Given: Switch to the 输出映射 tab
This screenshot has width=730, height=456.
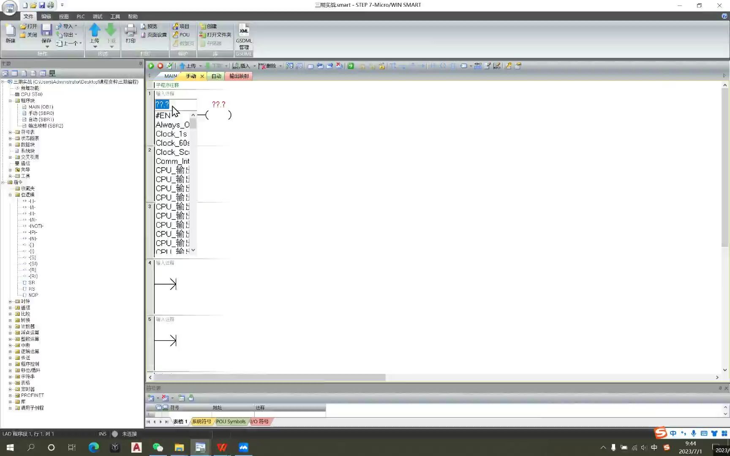Looking at the screenshot, I should (x=239, y=76).
